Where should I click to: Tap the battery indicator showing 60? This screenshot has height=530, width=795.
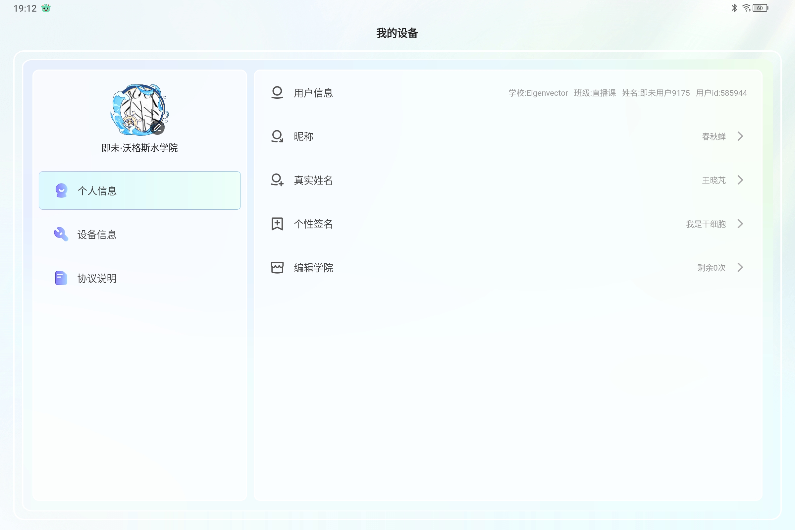point(760,8)
